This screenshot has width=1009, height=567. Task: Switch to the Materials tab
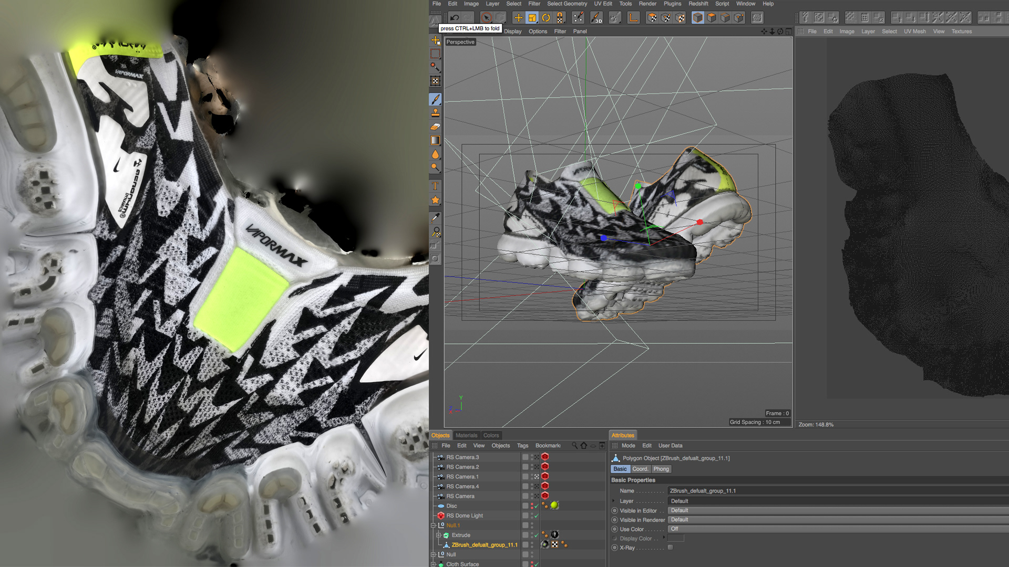coord(466,435)
